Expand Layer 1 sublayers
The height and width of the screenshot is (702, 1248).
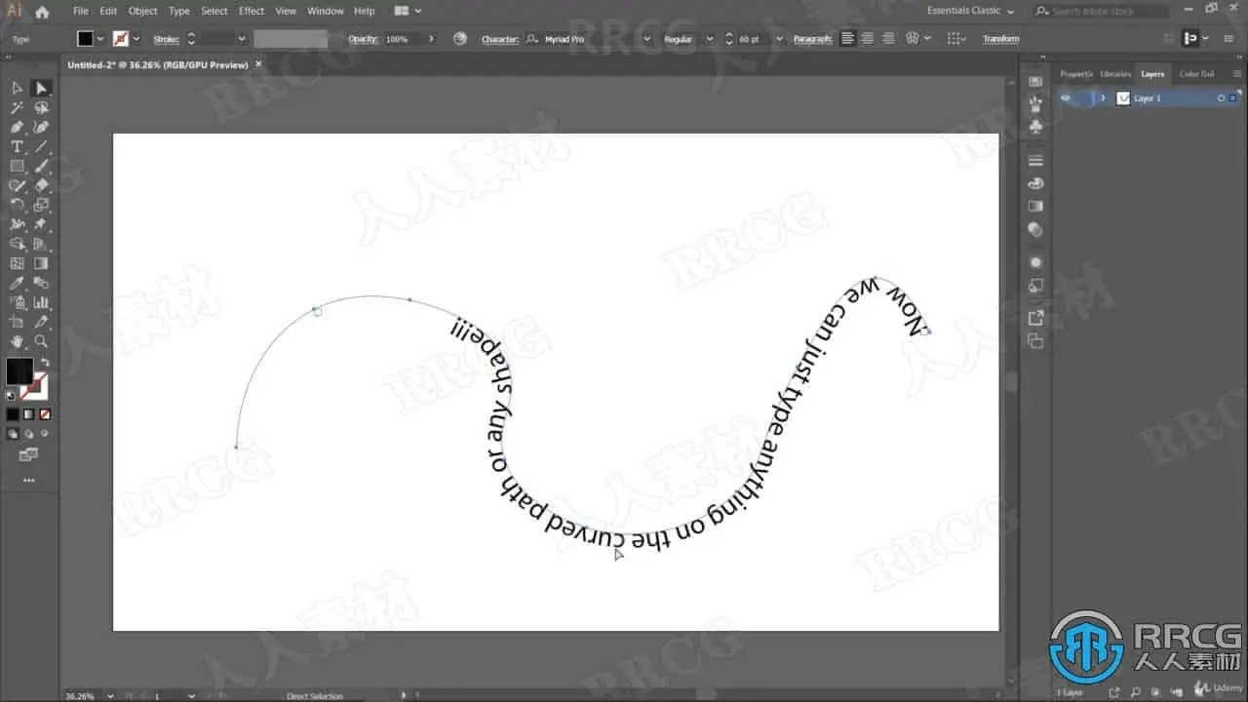pos(1103,98)
